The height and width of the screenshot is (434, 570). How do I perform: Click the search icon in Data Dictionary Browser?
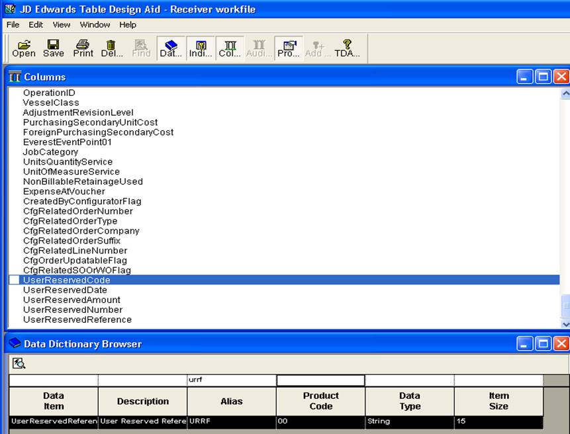19,363
